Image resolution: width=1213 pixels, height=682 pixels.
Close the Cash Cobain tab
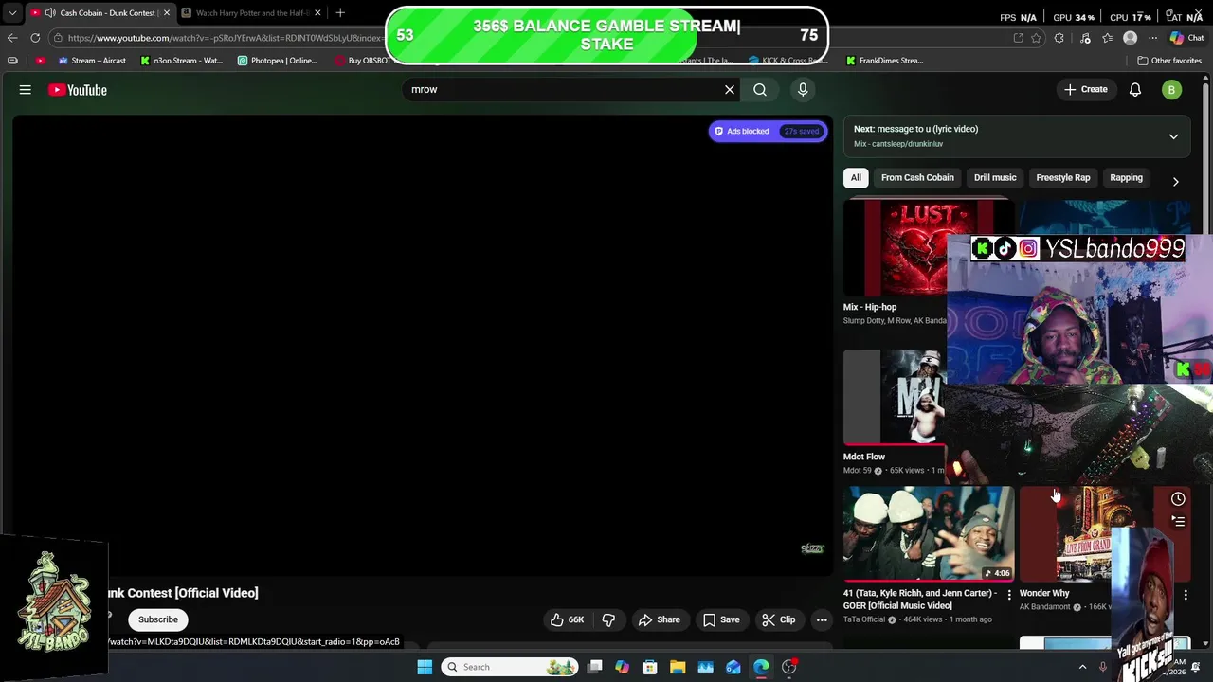point(166,13)
